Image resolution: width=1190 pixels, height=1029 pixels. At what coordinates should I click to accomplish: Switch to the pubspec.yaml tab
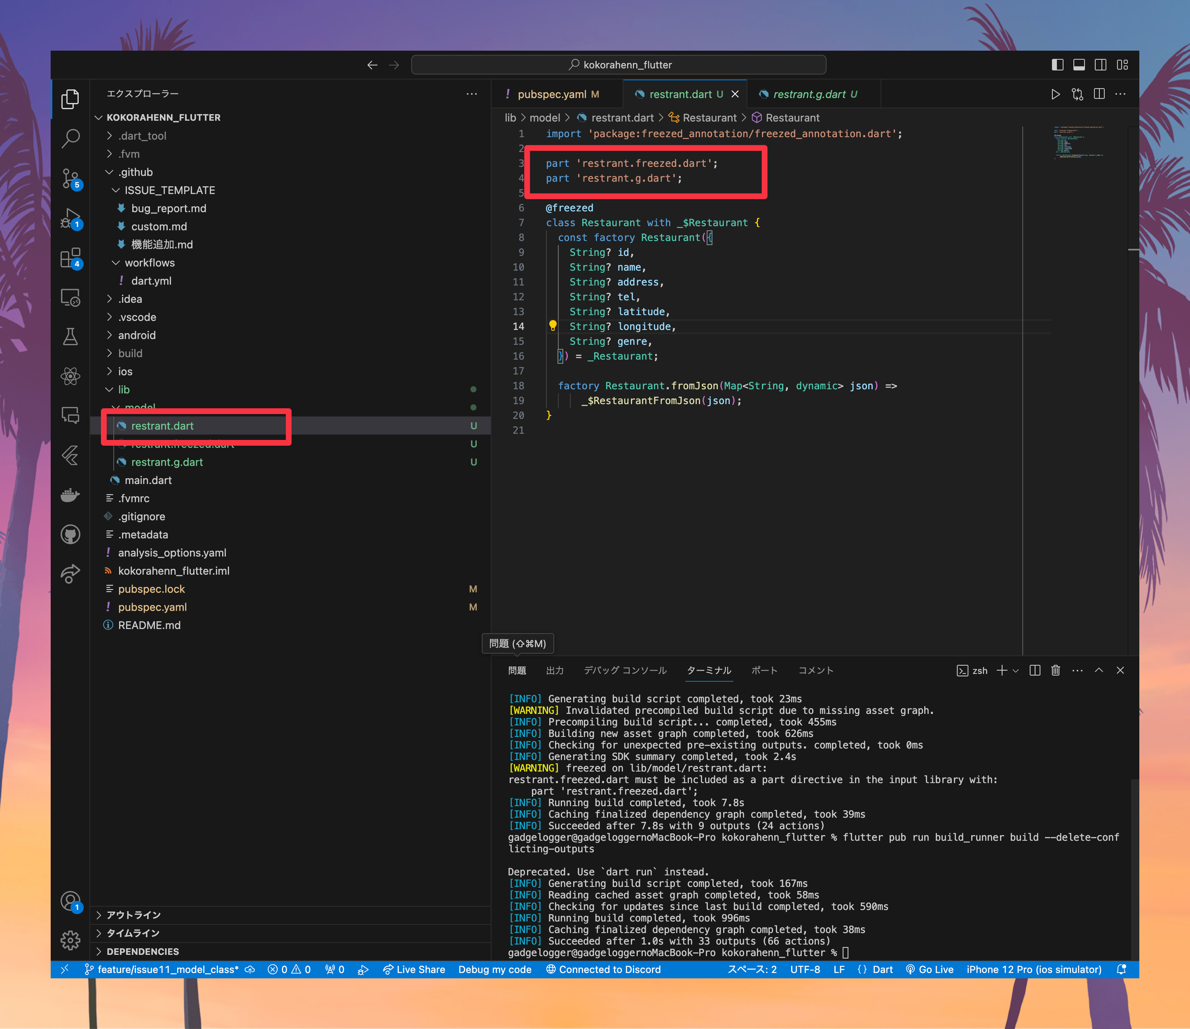[x=552, y=94]
